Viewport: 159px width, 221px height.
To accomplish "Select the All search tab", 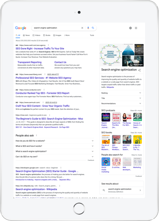I will tap(18, 35).
